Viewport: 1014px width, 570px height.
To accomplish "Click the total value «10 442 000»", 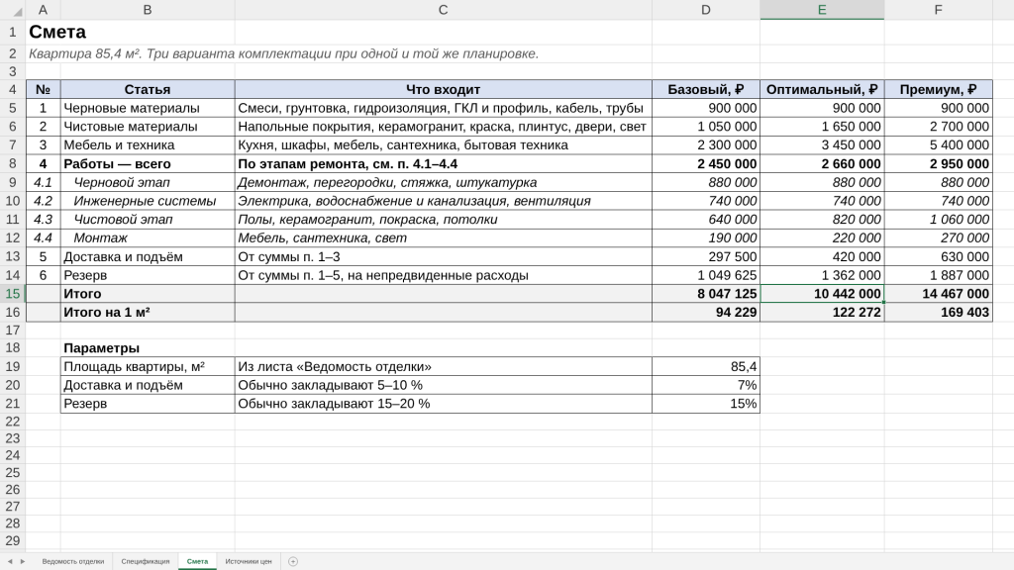I will click(x=822, y=293).
